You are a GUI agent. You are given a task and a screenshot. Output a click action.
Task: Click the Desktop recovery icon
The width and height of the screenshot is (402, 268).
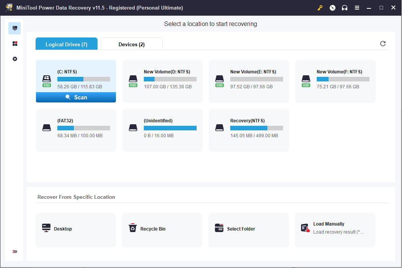click(46, 228)
